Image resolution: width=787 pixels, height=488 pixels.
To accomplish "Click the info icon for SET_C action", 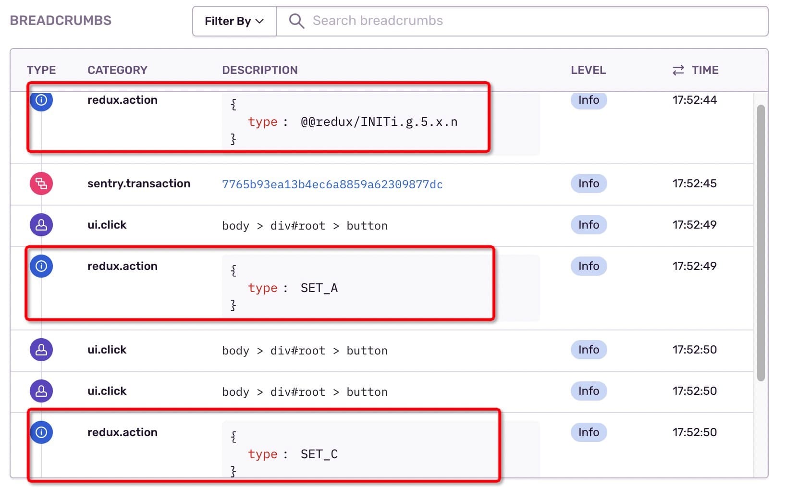I will (x=41, y=432).
